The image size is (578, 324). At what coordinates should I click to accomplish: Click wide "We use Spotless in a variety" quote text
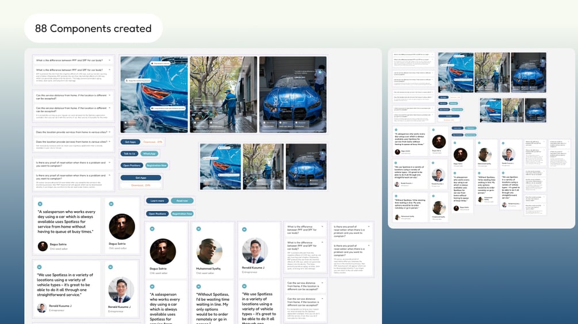point(65,284)
